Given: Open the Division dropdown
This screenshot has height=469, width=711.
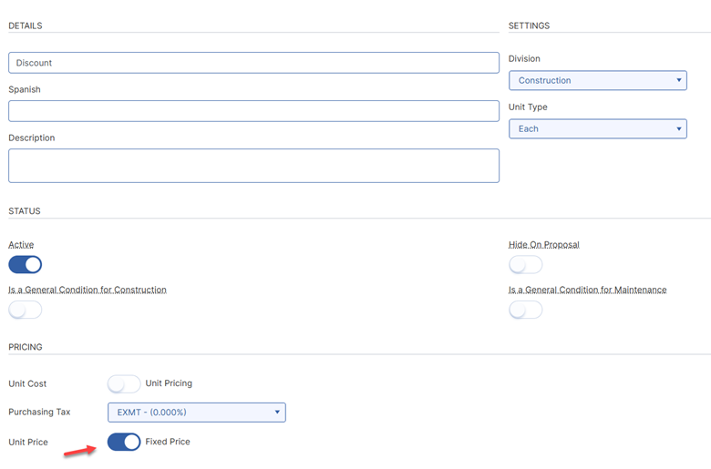Looking at the screenshot, I should (597, 80).
